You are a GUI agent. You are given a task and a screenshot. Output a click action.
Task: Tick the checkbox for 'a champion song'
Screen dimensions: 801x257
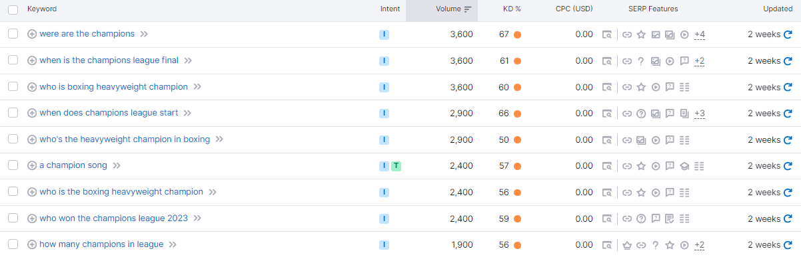[13, 165]
